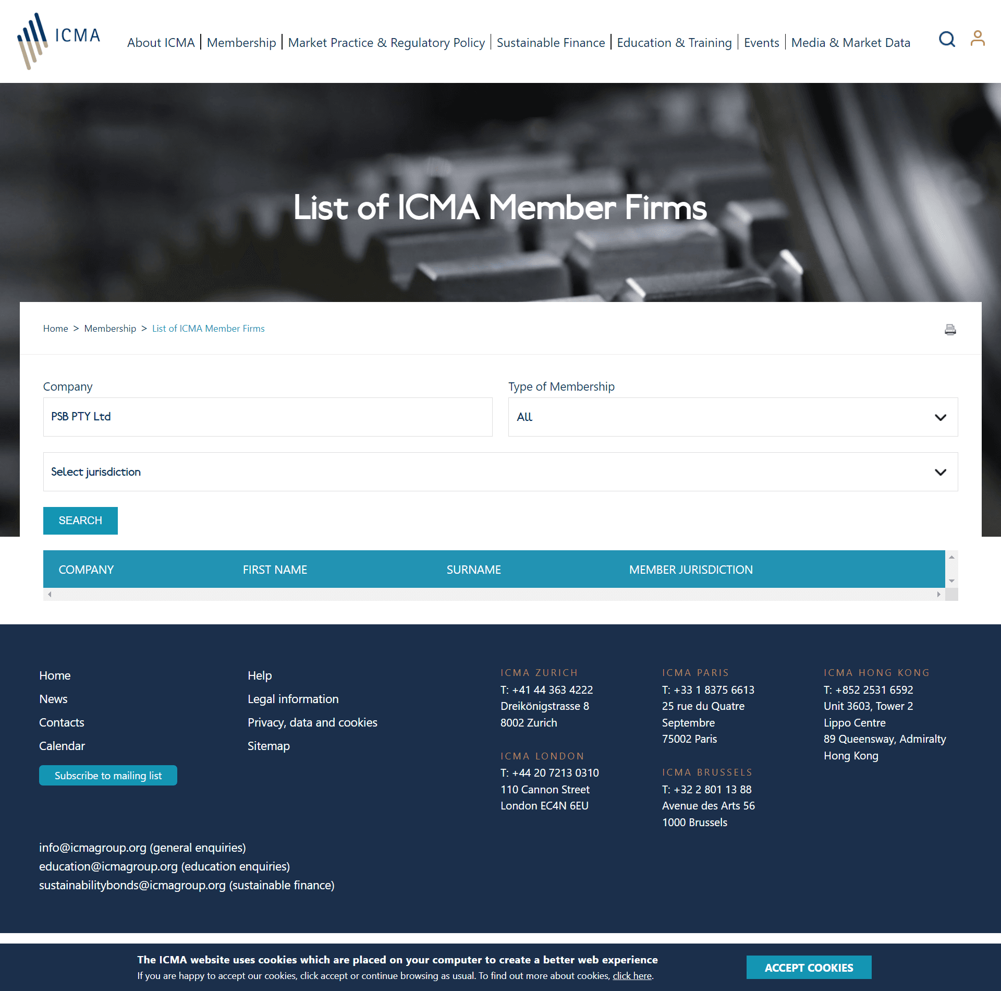Viewport: 1001px width, 991px height.
Task: Click the ICMA logo
Action: (x=58, y=41)
